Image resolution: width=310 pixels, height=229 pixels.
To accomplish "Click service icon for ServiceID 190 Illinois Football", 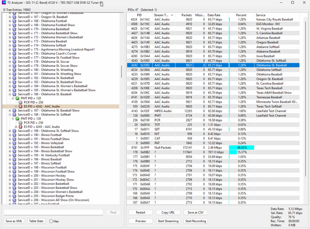I will (14, 135).
